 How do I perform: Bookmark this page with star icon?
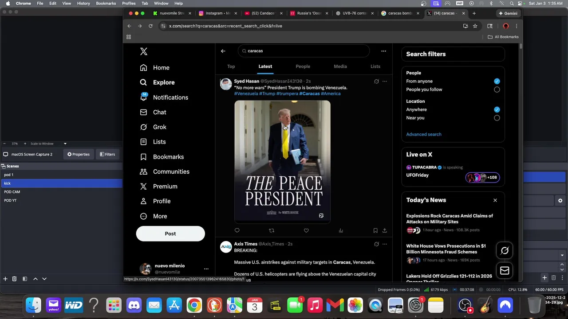475,26
